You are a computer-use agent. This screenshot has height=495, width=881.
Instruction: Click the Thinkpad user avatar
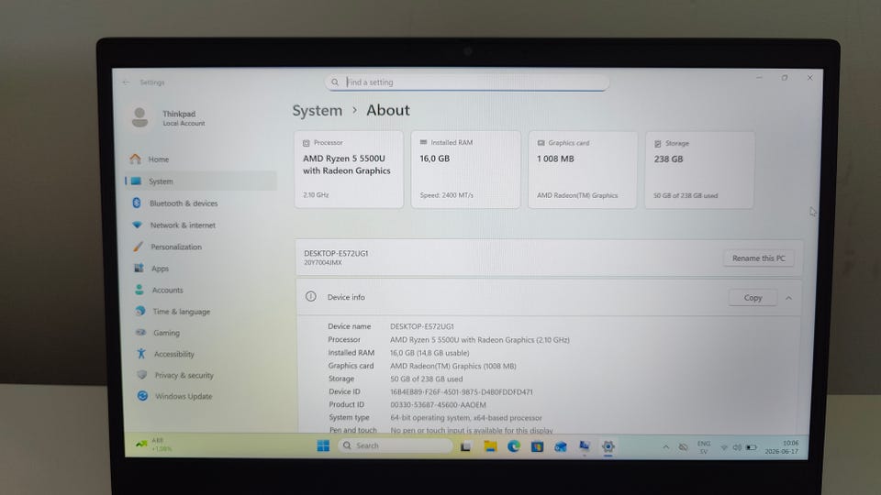pos(139,117)
